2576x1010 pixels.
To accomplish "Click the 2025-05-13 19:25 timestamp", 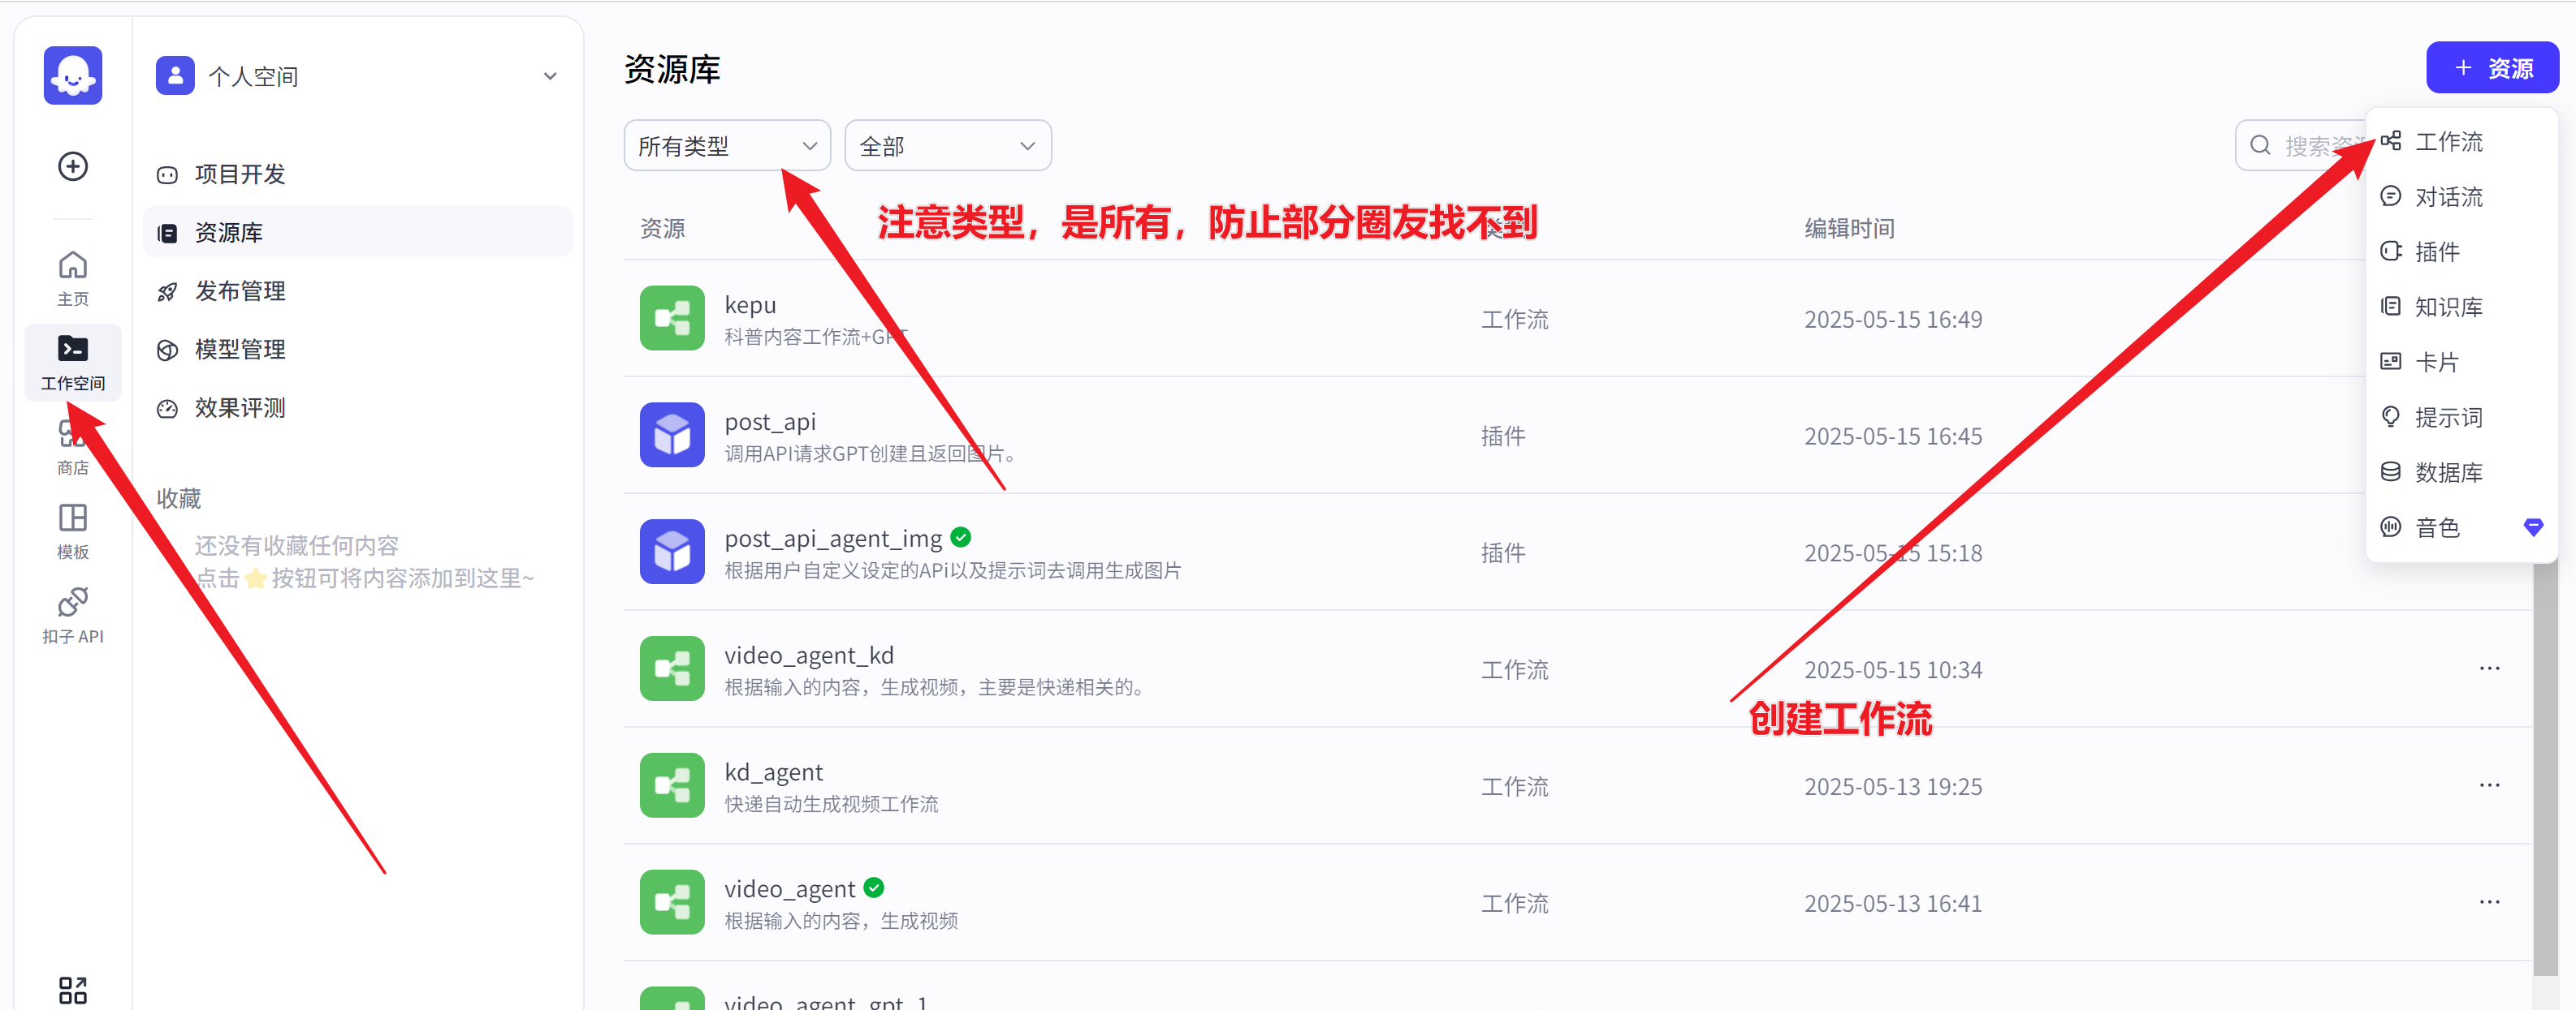I will click(1893, 787).
